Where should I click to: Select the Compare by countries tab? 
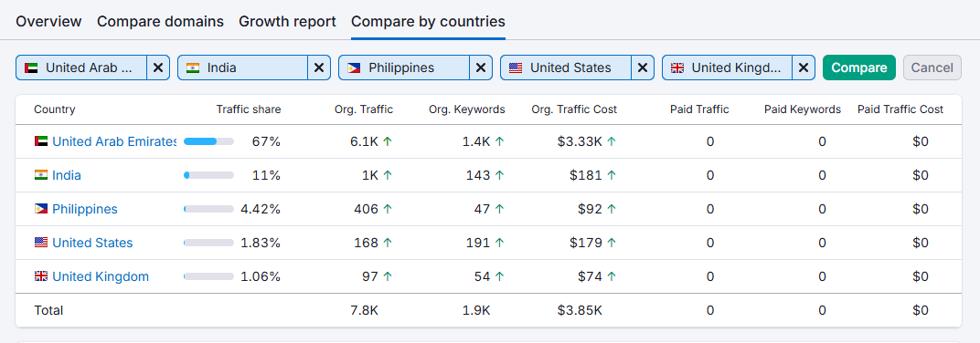click(428, 22)
